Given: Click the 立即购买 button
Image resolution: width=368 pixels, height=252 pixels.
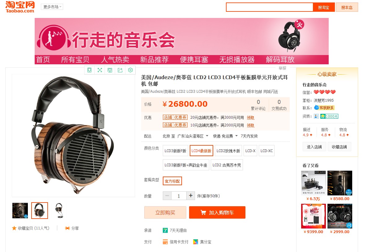Looking at the screenshot, I should [x=165, y=212].
